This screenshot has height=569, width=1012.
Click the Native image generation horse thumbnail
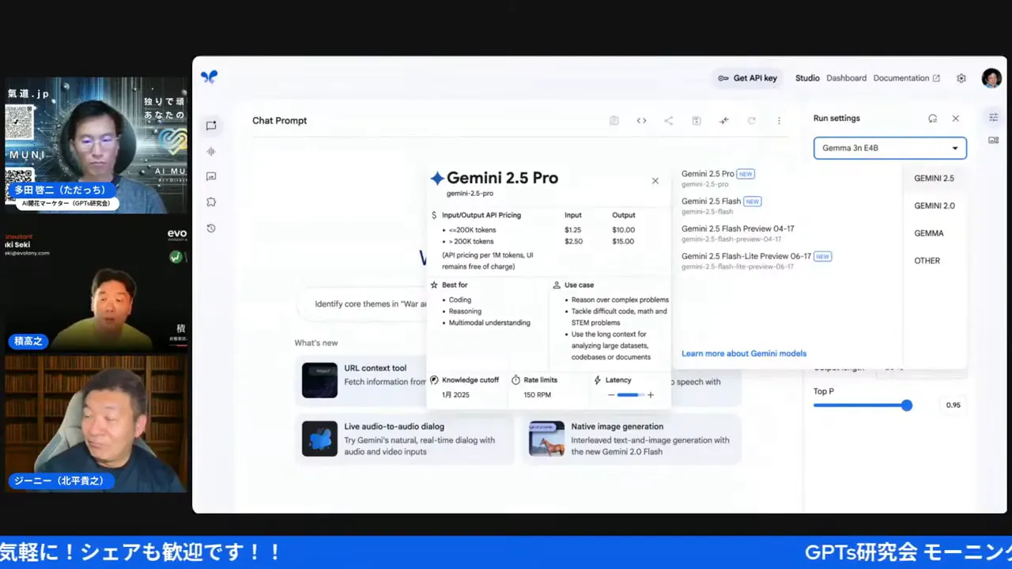(546, 439)
